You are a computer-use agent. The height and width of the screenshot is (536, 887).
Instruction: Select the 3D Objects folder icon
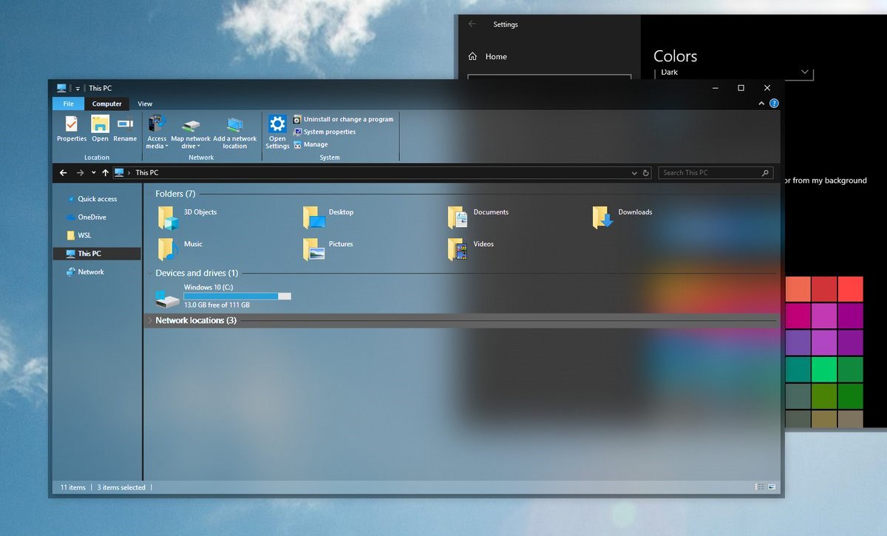(169, 218)
